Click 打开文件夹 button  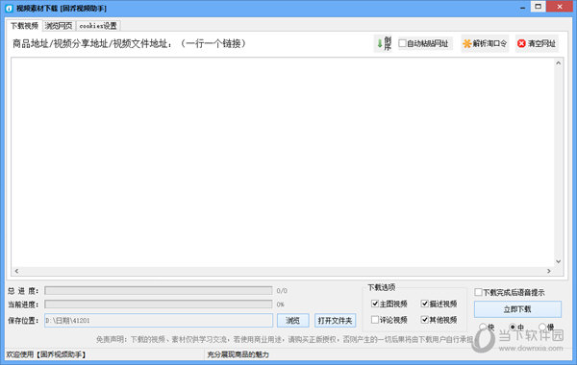(x=335, y=321)
